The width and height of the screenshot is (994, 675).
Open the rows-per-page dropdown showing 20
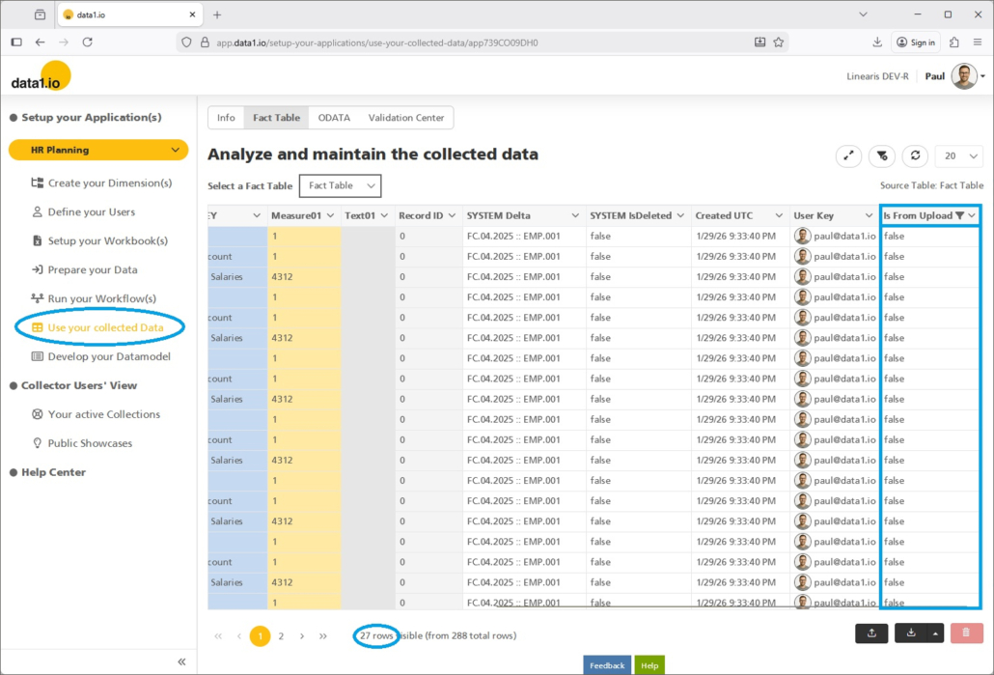[x=959, y=155]
